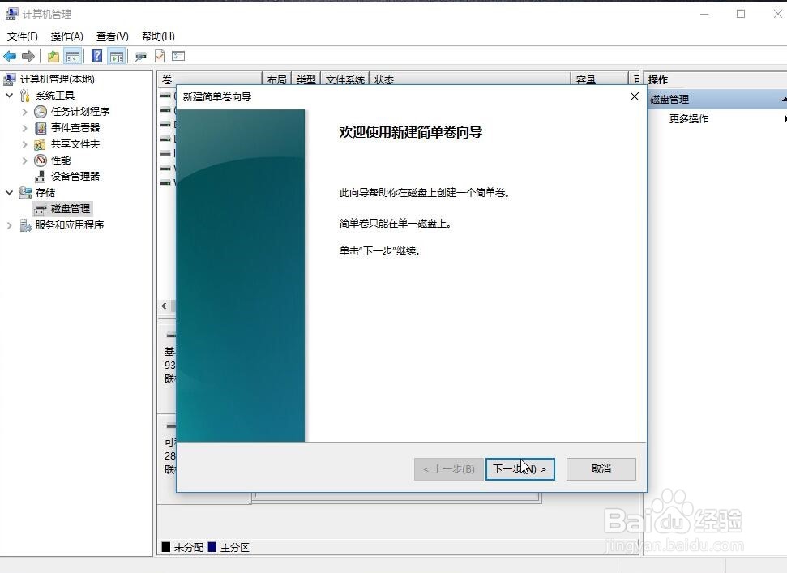Click the System Tools wrench icon

[25, 96]
